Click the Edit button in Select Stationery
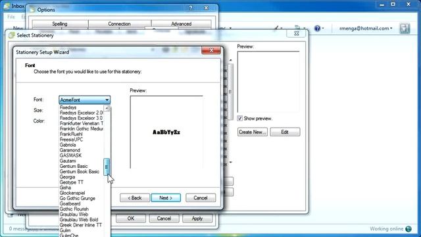The width and height of the screenshot is (421, 237). click(x=285, y=132)
